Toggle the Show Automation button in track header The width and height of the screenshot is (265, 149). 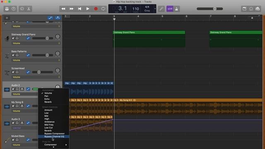50,18
